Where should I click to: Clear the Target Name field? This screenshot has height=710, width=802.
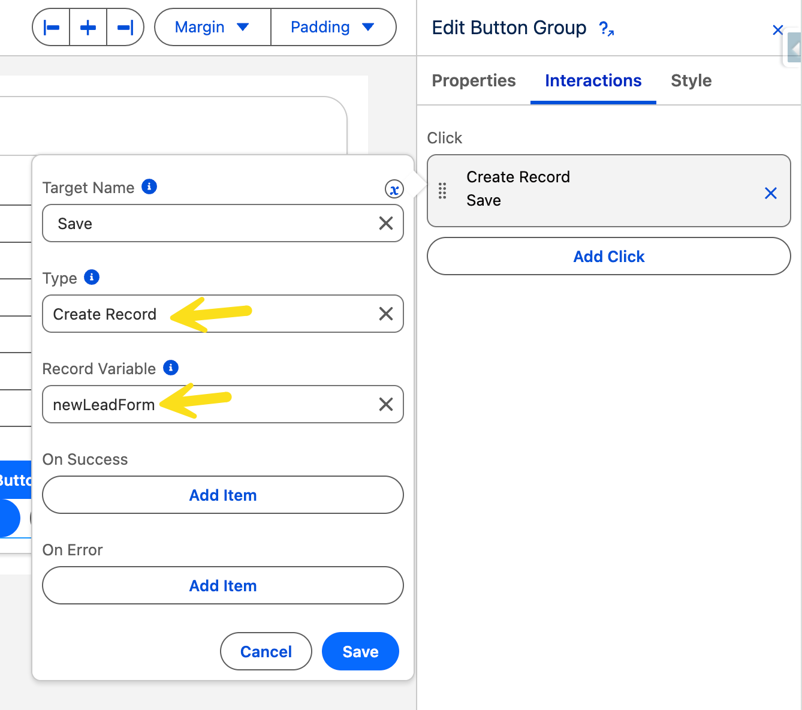pos(386,224)
